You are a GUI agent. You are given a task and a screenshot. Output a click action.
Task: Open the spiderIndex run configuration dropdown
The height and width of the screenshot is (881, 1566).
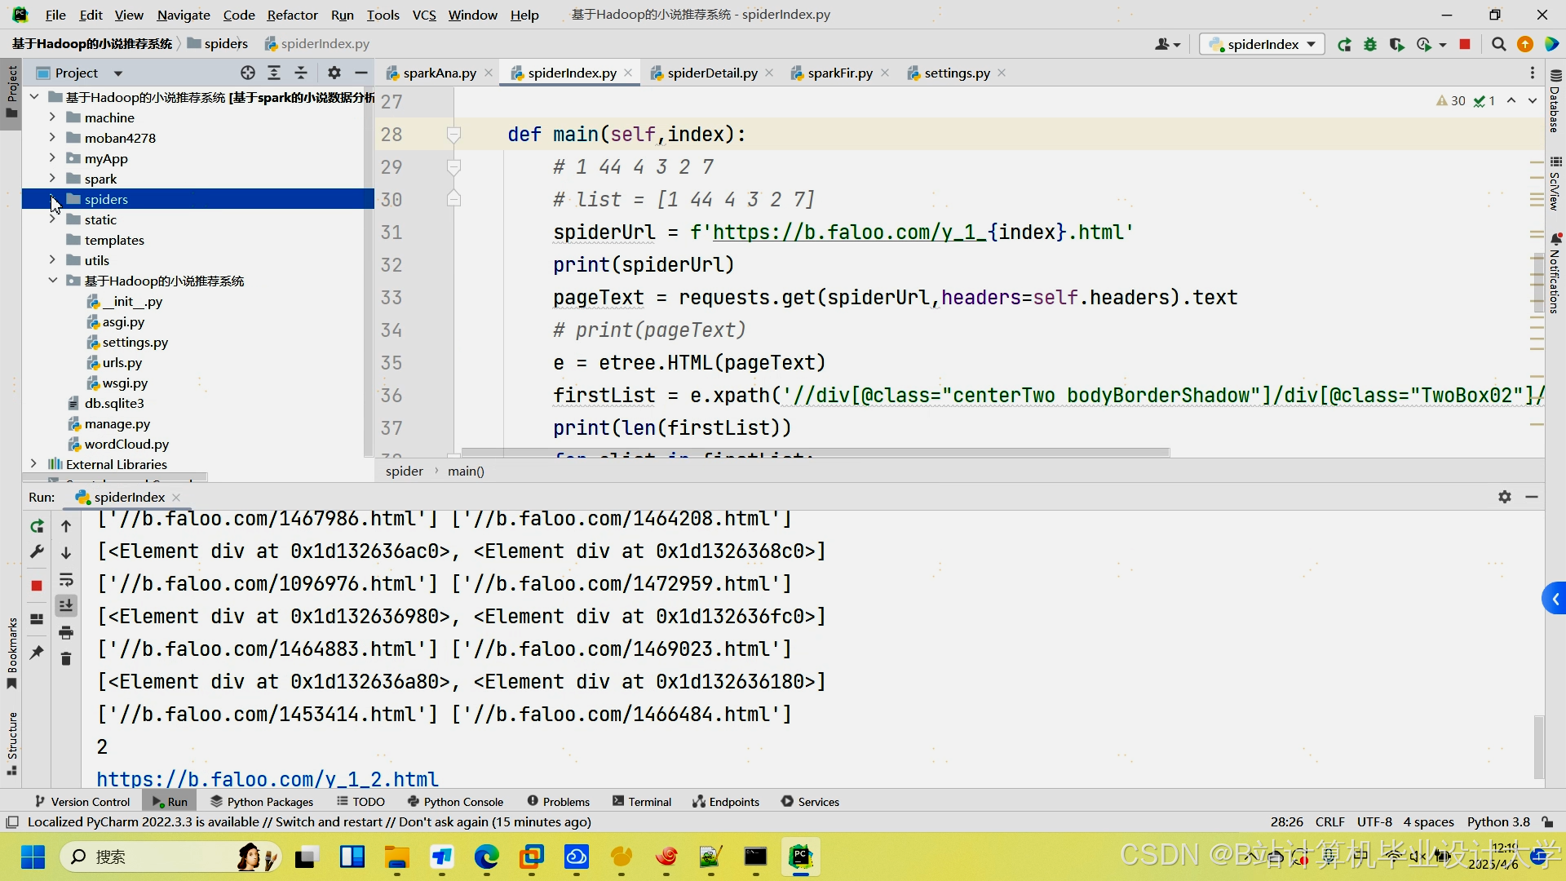click(1311, 44)
